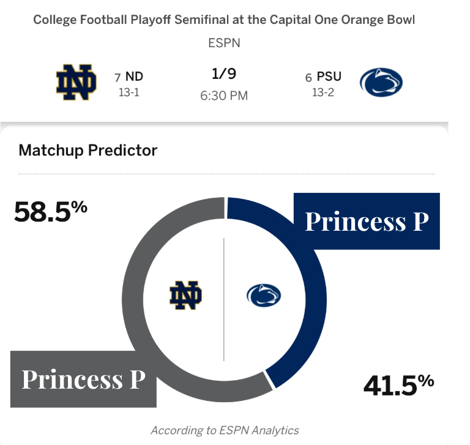Click the Matchup Predictor heading

tap(88, 150)
